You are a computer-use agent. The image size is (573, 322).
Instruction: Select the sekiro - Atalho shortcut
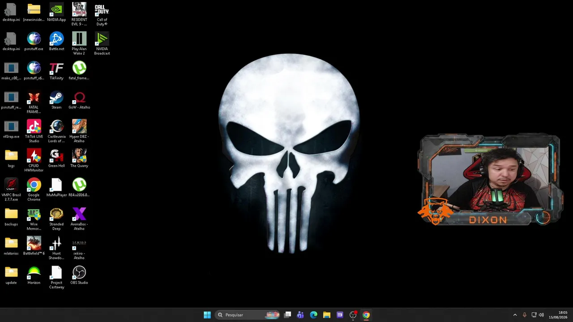coord(79,248)
